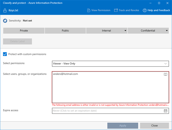Viewport: 172px width, 130px height.
Task: Click the View Permission icon
Action: 89,10
